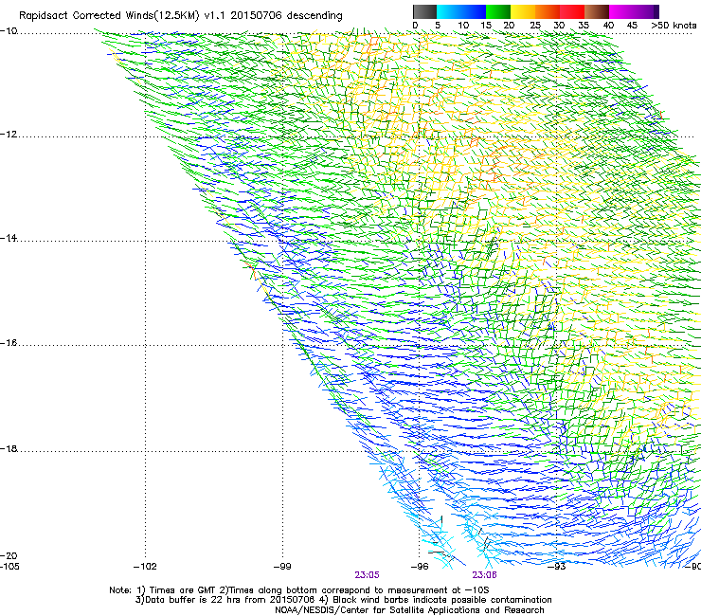
Task: Click the red 30–35 knots legend swatch
Action: 572,11
